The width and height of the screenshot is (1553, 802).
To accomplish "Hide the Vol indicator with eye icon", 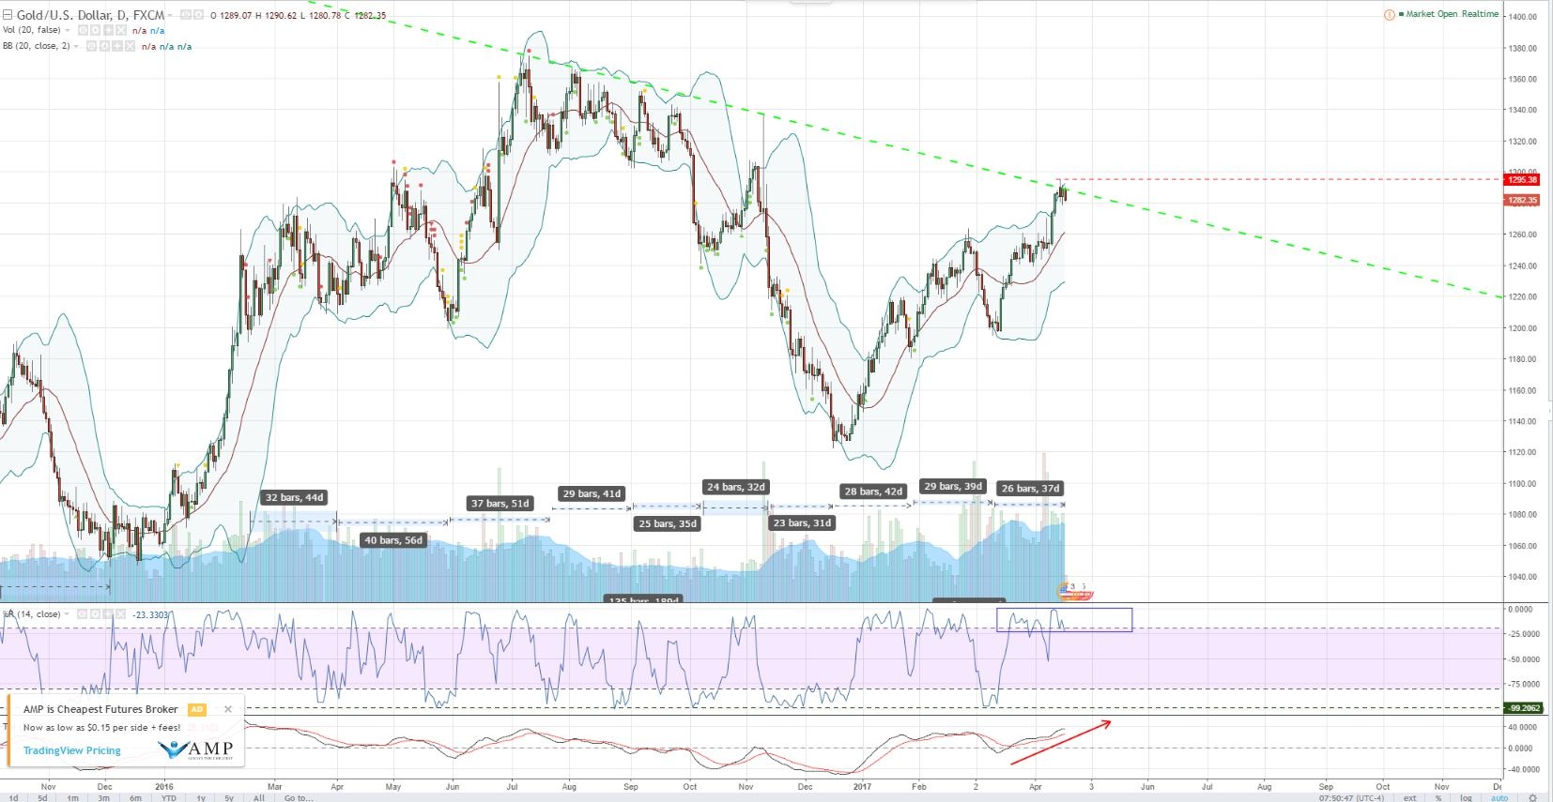I will coord(83,31).
